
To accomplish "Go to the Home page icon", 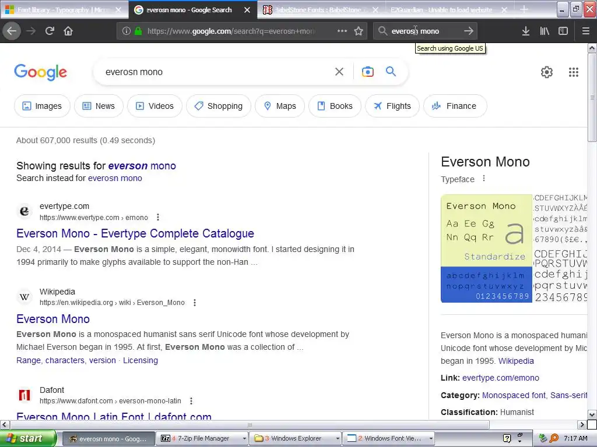I will 68,31.
